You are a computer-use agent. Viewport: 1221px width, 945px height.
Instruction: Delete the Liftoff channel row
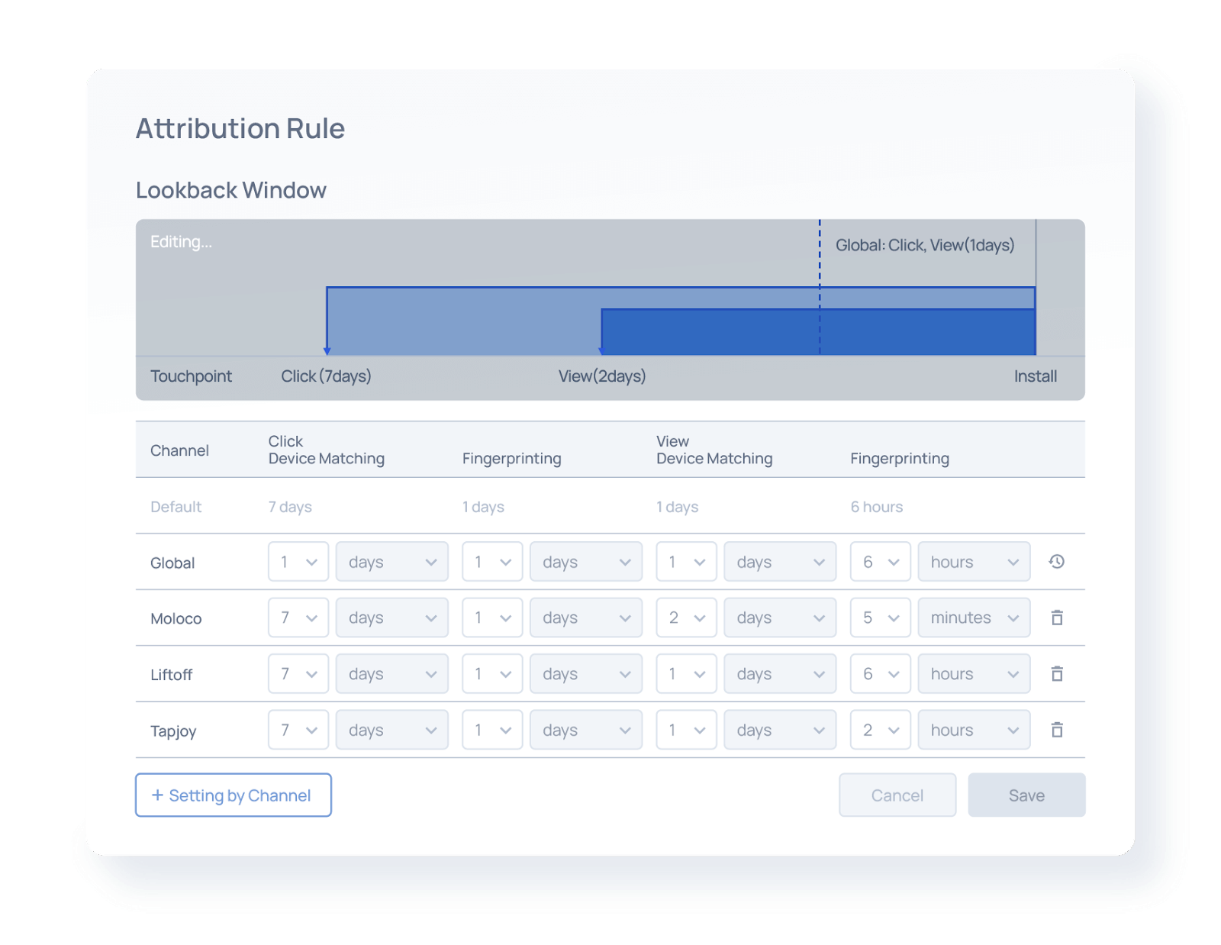(x=1057, y=674)
